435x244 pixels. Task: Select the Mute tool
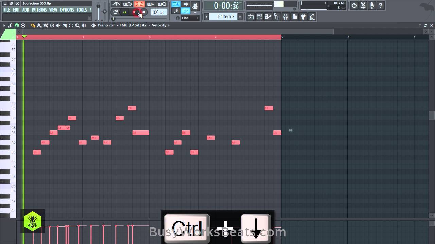click(x=58, y=25)
